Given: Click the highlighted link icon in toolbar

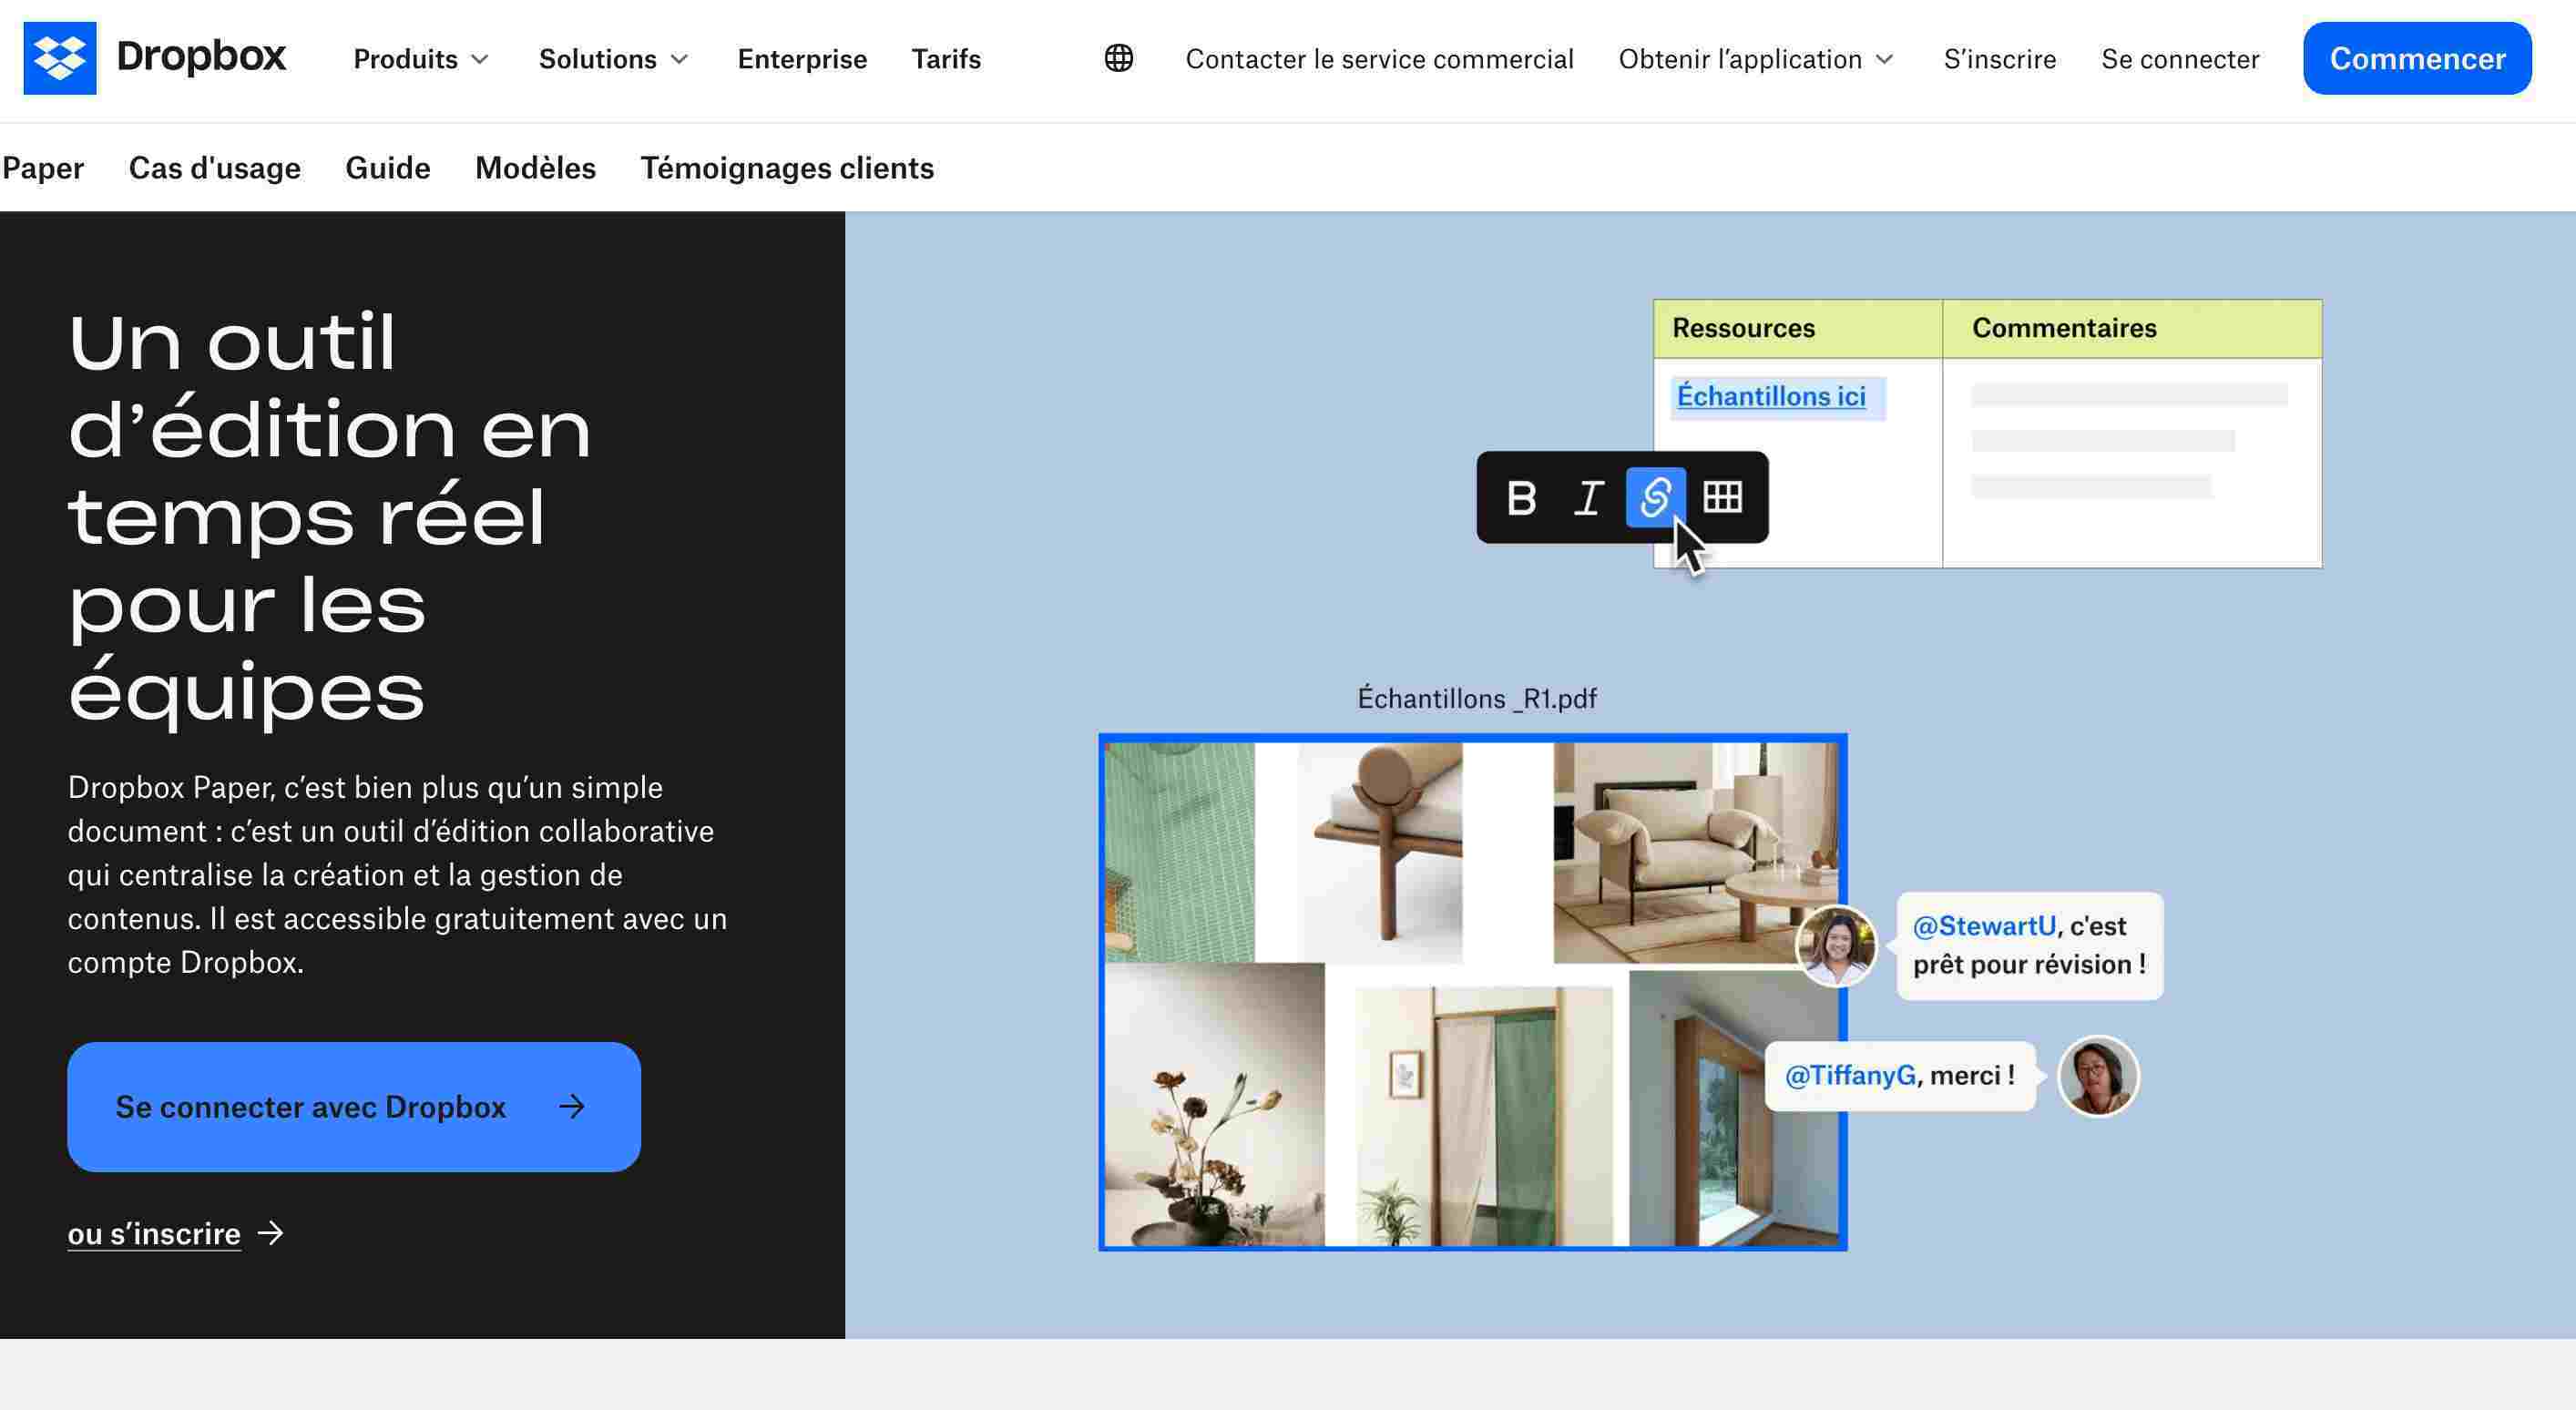Looking at the screenshot, I should click(1655, 497).
